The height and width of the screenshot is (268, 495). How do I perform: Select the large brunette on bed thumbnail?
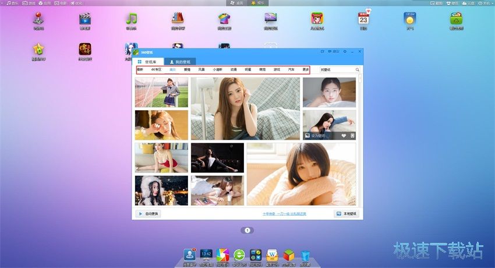pyautogui.click(x=245, y=108)
